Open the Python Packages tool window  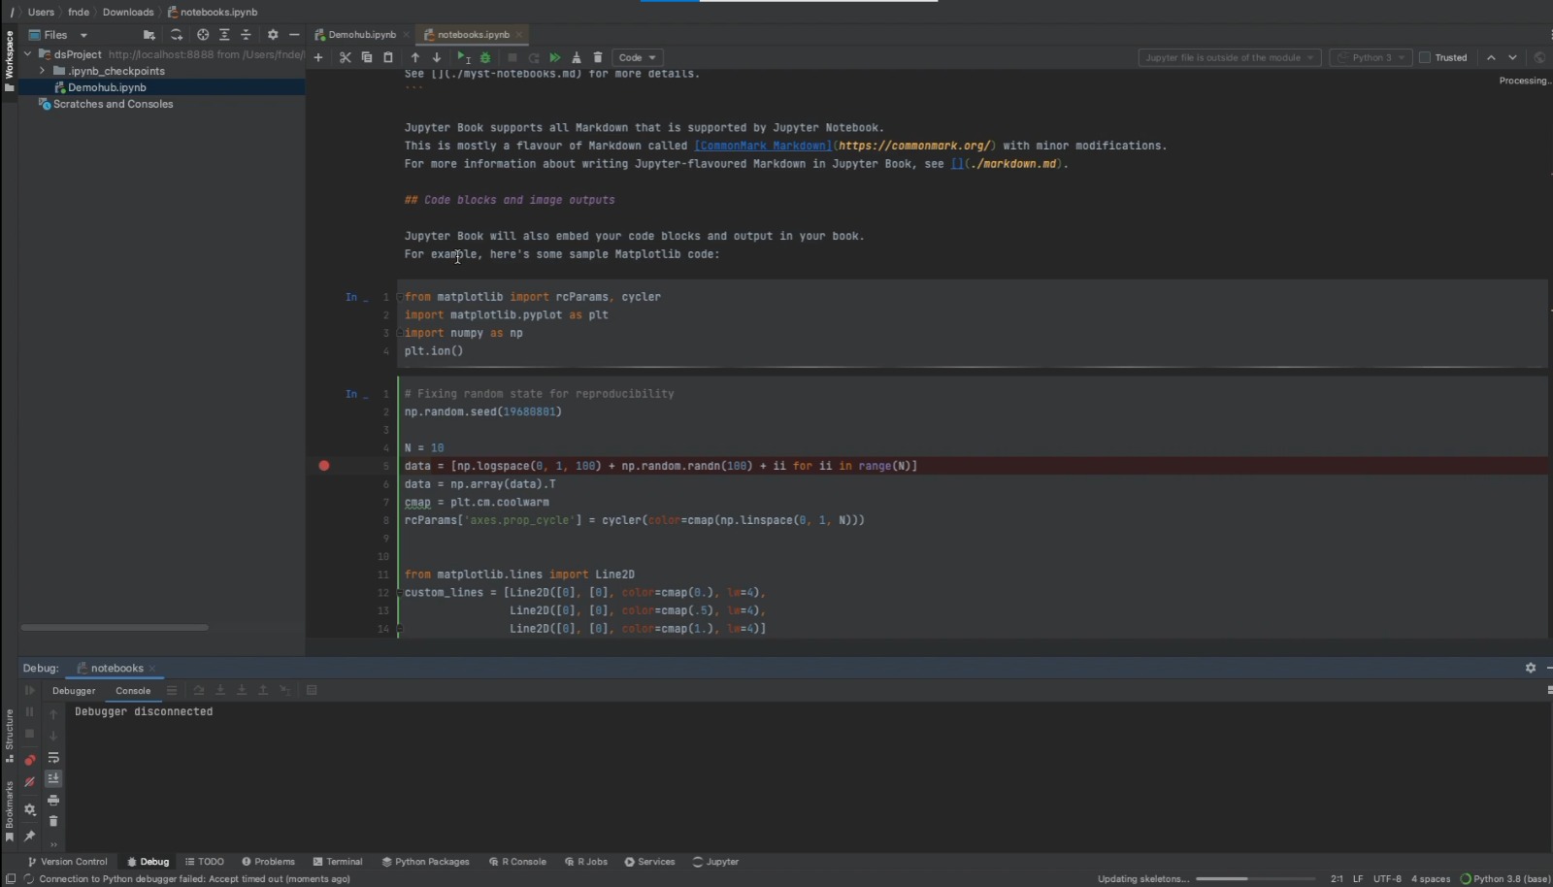coord(425,862)
